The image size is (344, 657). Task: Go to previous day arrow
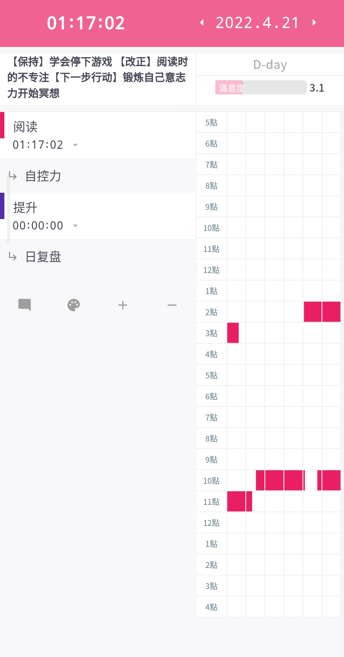point(202,22)
